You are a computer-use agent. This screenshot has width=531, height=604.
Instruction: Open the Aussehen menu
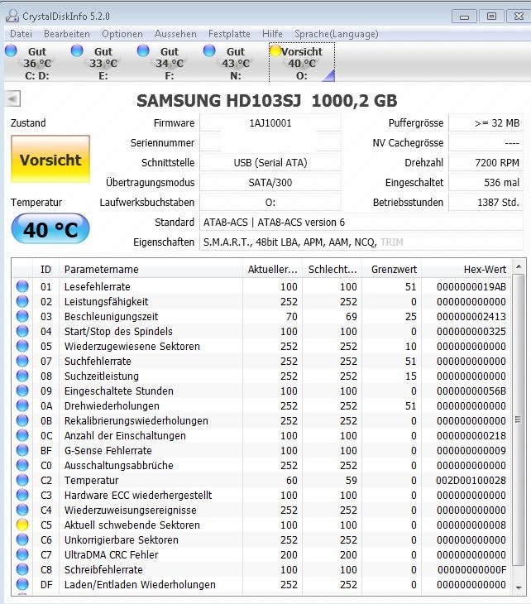(x=175, y=34)
